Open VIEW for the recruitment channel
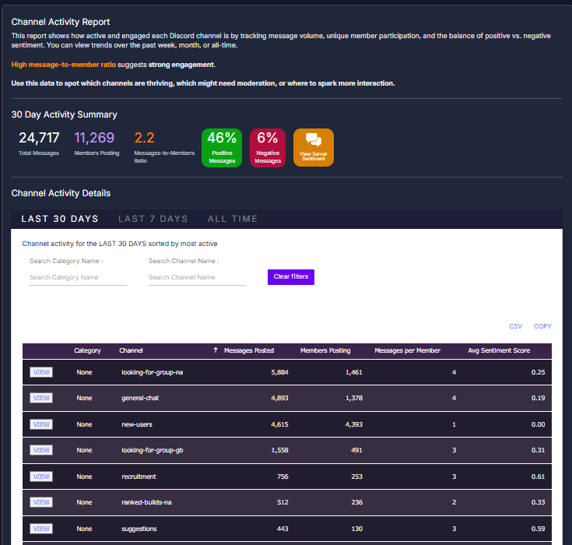The height and width of the screenshot is (545, 572). click(41, 476)
